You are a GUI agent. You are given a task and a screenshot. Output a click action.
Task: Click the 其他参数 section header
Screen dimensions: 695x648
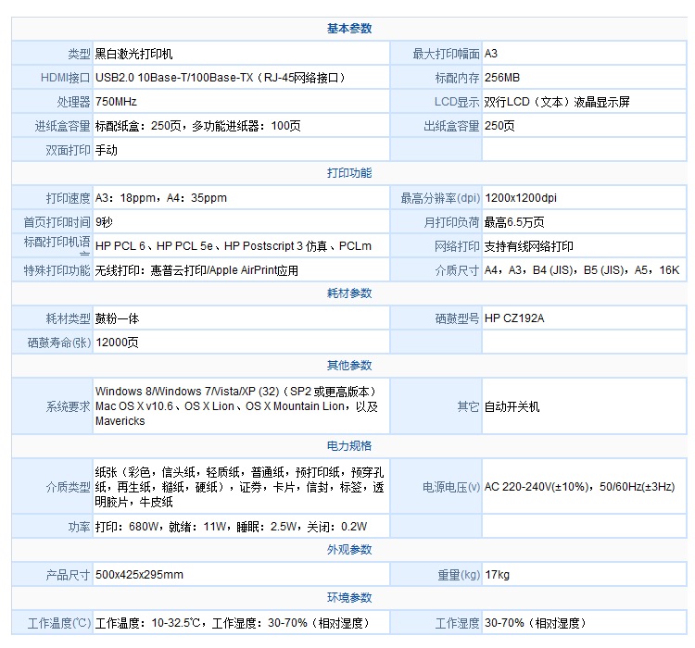[349, 366]
